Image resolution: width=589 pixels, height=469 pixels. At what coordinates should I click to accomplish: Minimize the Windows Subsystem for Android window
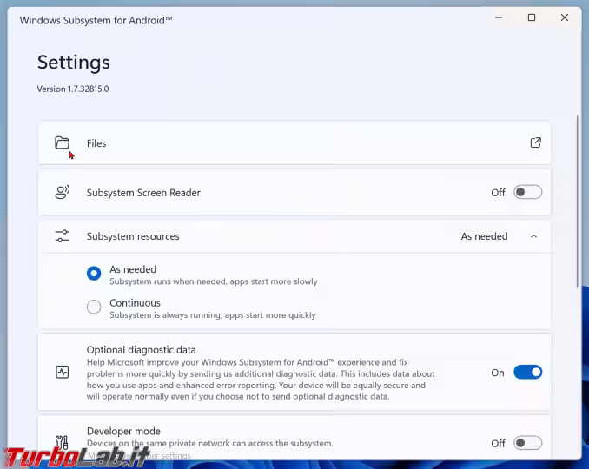coord(499,17)
